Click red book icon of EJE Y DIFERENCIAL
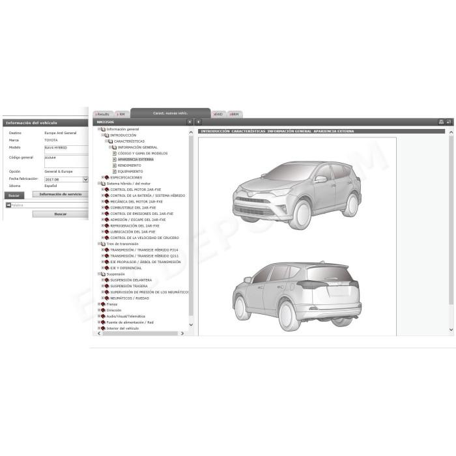 (107, 268)
